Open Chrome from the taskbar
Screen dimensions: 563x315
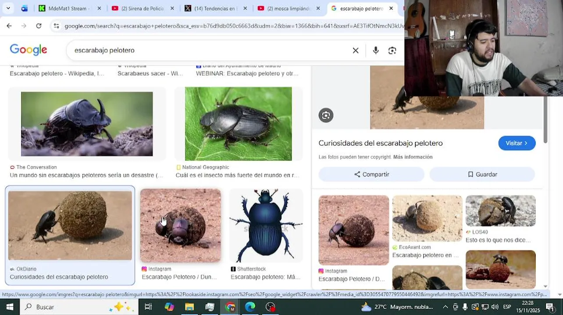[230, 307]
